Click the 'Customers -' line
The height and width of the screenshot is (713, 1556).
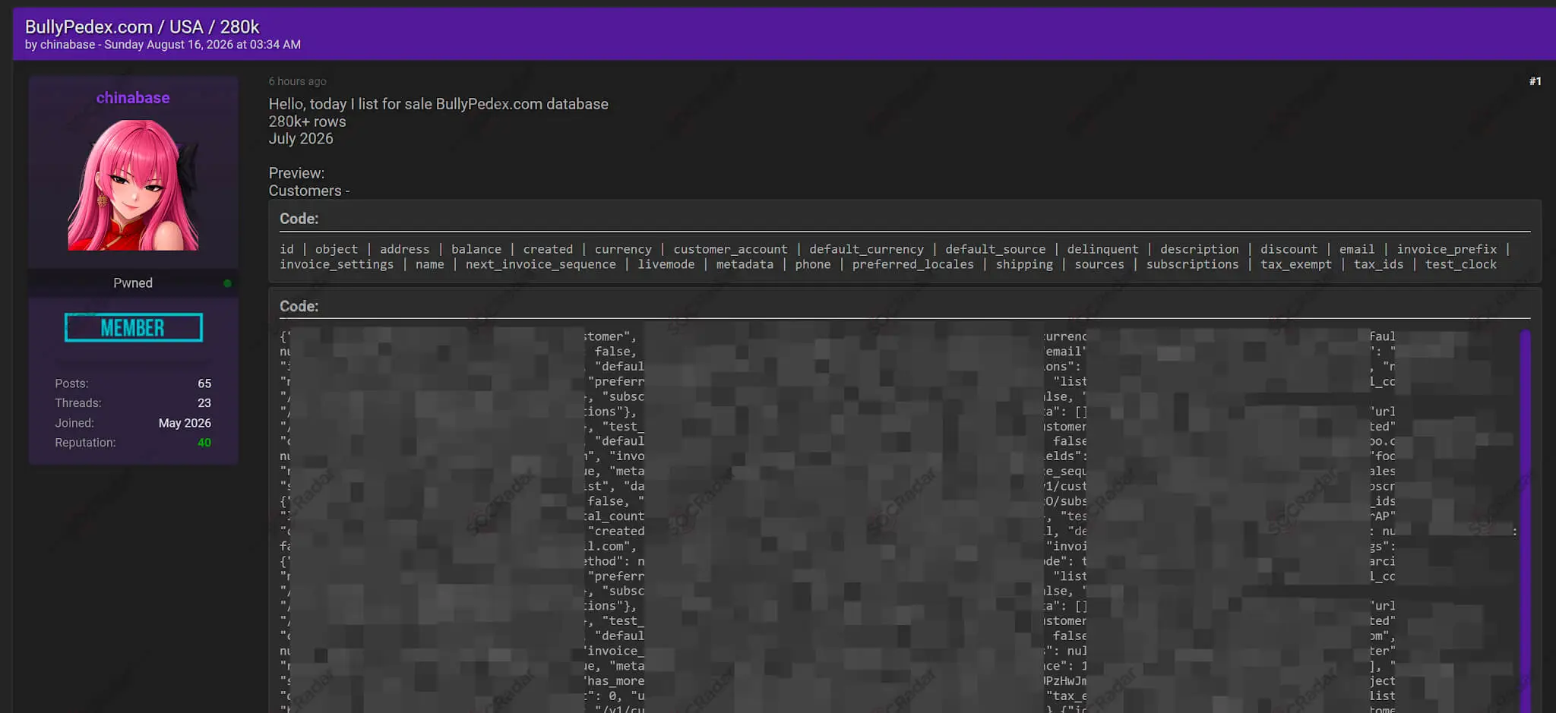[x=309, y=191]
